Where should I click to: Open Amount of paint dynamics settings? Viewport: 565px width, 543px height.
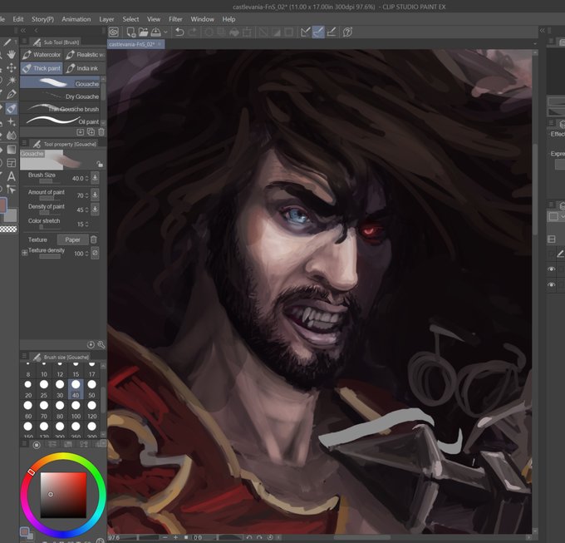(95, 195)
